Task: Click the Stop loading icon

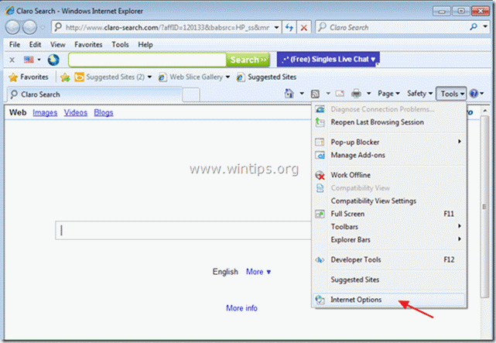Action: (x=303, y=28)
